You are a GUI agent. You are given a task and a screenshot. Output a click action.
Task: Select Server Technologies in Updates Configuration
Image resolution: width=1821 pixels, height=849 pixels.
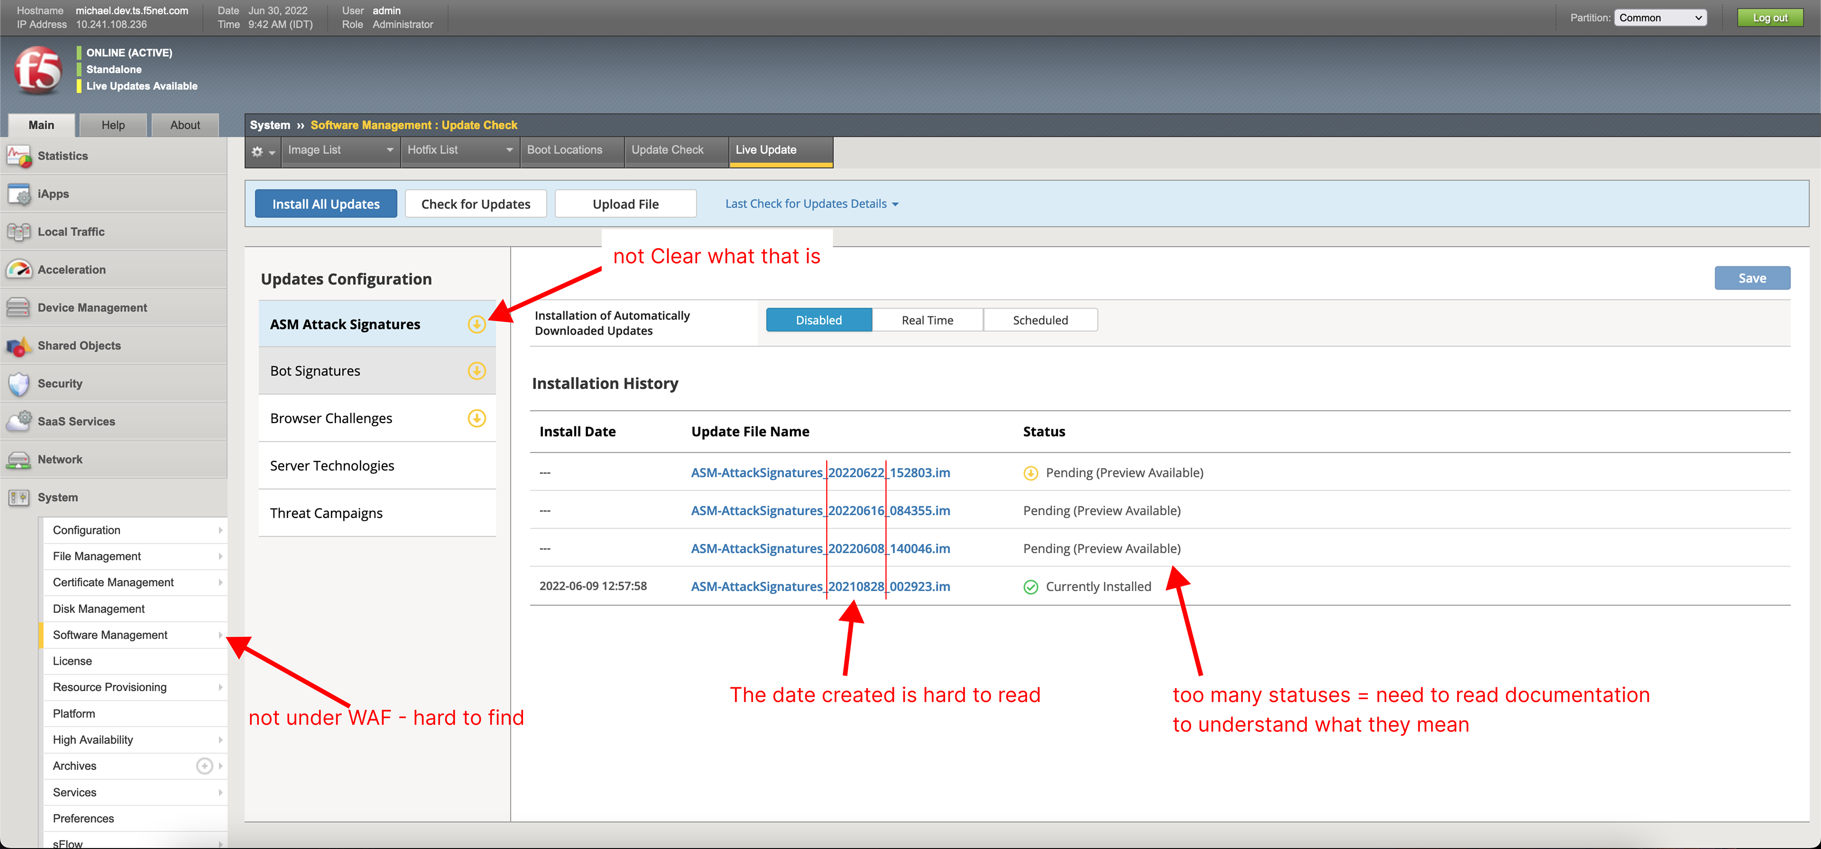[x=377, y=466]
